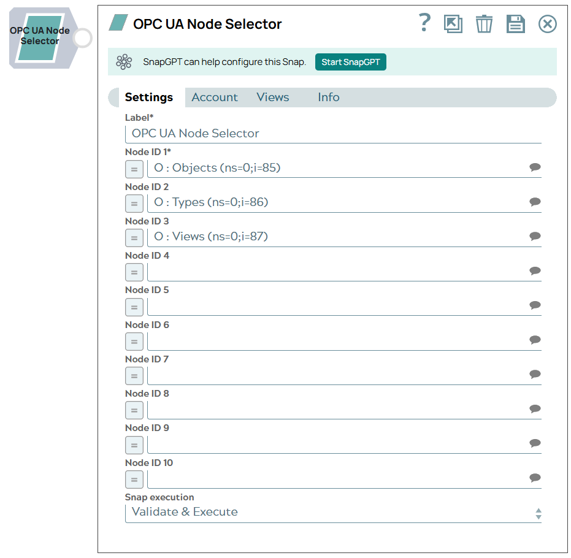This screenshot has height=558, width=571.
Task: Click the teal snap icon beside the dialog title
Action: click(117, 23)
